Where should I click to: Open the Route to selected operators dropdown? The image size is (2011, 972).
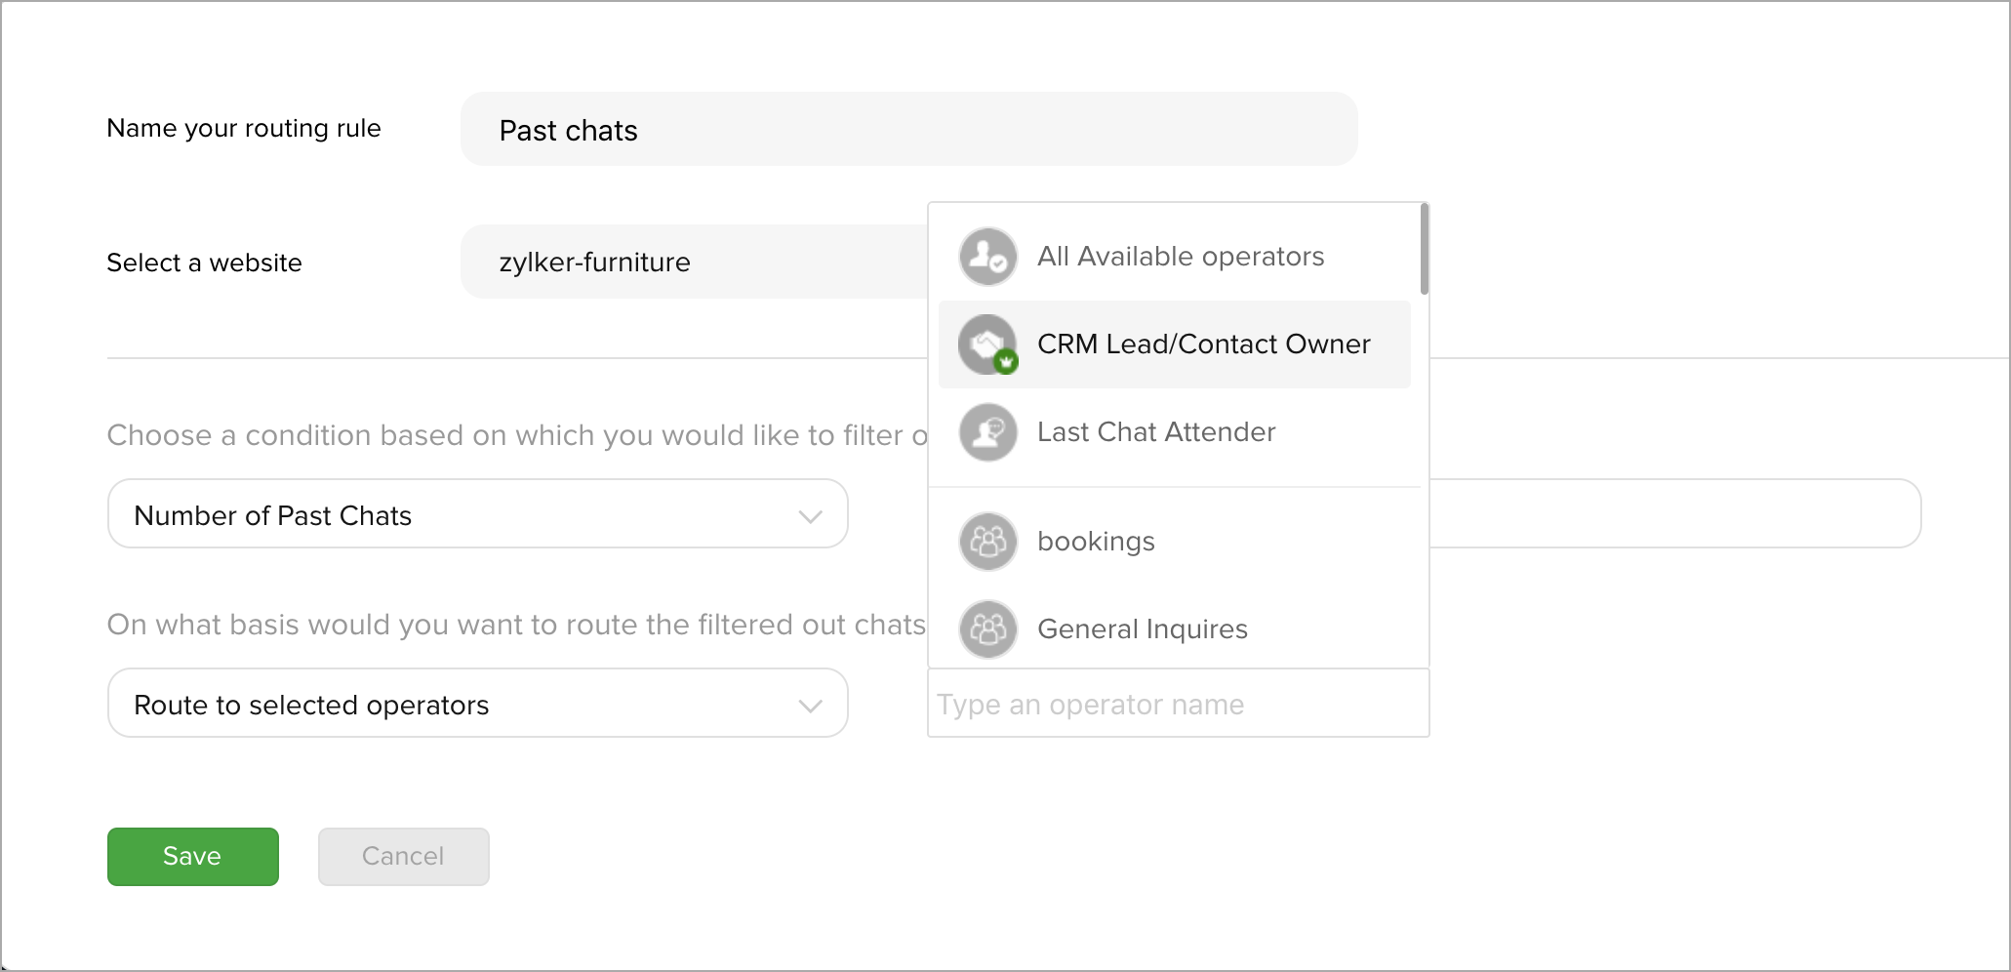477,704
